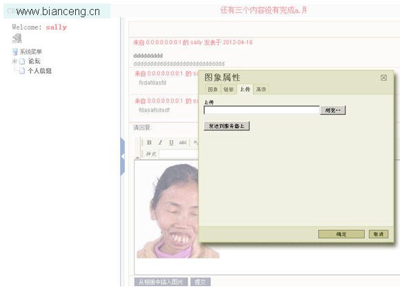The image size is (400, 290).
Task: Click the icon below the Welcome text
Action: (17, 39)
